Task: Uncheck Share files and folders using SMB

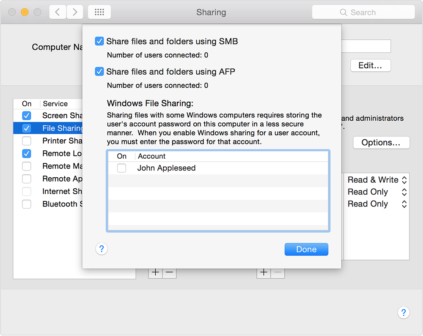Action: [99, 41]
